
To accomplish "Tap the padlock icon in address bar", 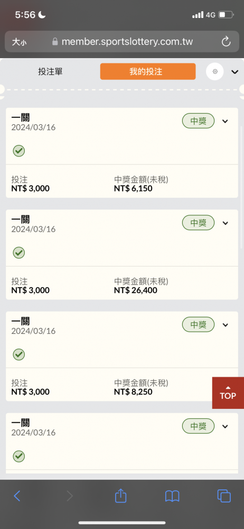I will (x=55, y=42).
